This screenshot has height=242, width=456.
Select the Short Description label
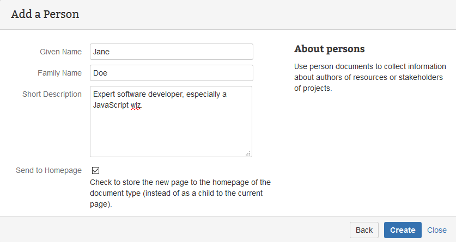tap(52, 94)
